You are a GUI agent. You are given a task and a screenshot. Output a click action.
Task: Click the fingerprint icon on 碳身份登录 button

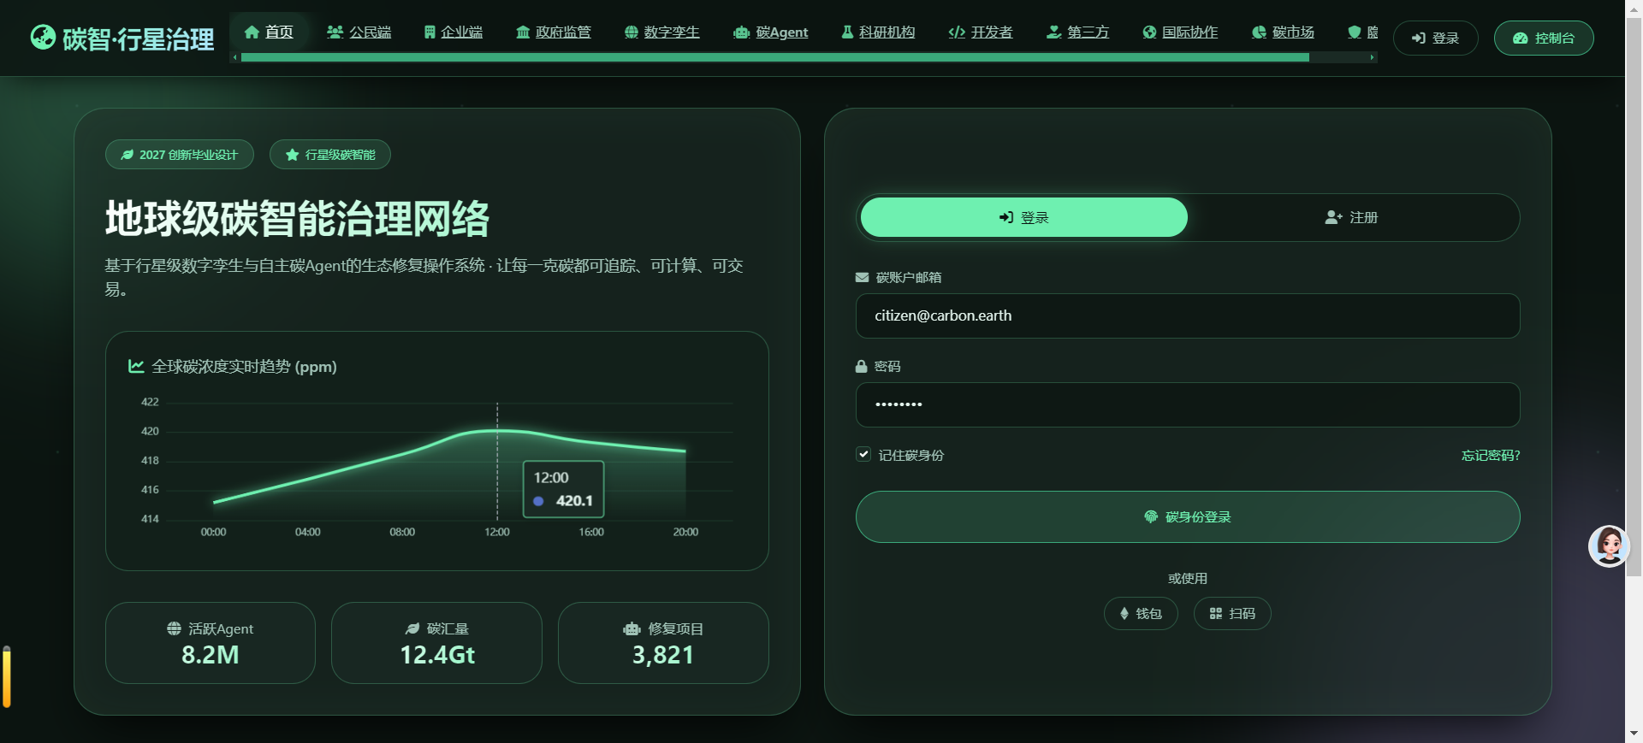tap(1151, 516)
